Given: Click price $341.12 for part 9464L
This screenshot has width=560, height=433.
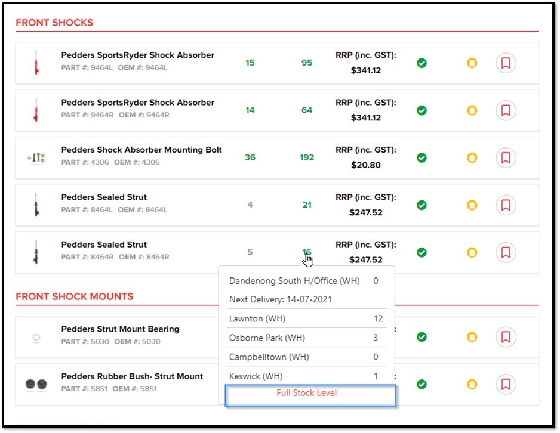Looking at the screenshot, I should click(366, 70).
